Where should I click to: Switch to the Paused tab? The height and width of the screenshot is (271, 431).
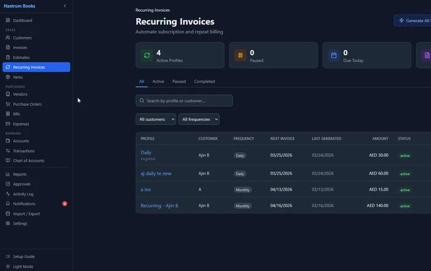(179, 81)
